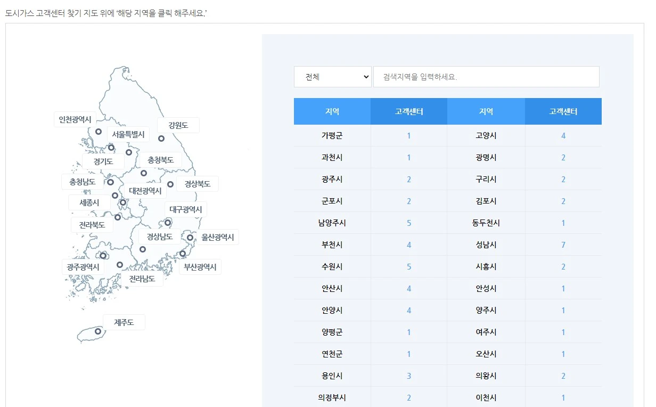Choose the 울산광역시 map label

tap(218, 237)
